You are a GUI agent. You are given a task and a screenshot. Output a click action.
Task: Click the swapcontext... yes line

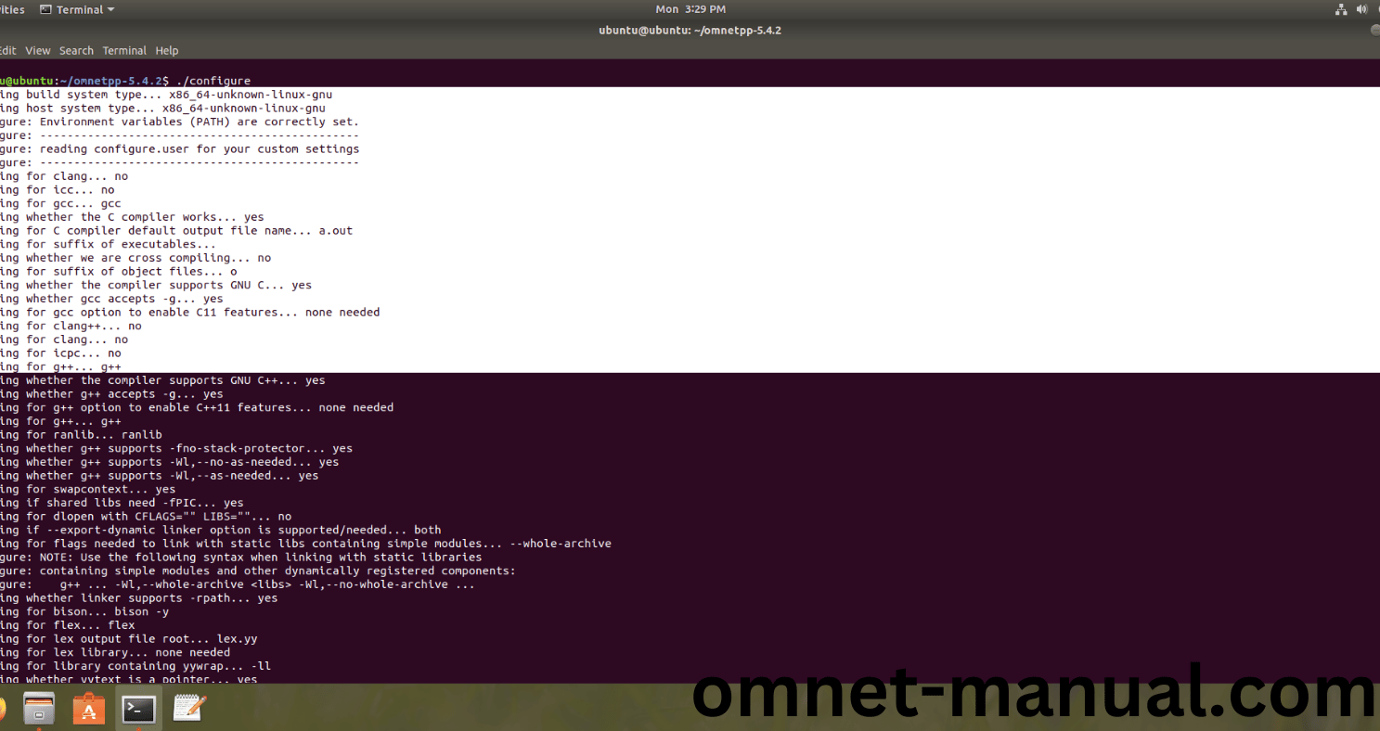coord(87,489)
